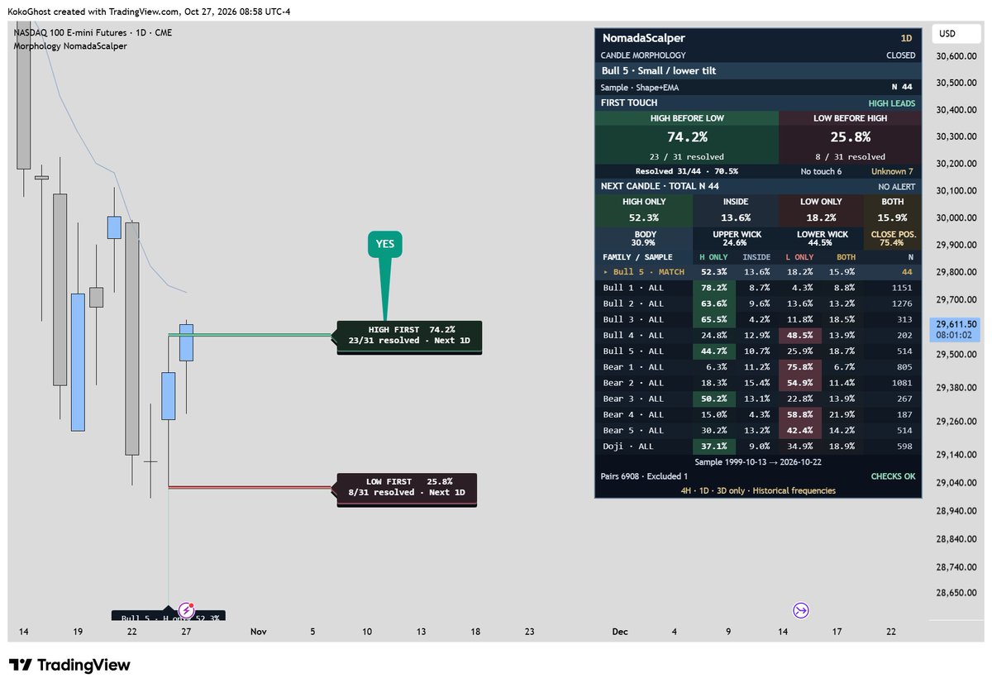Viewport: 992px width, 688px height.
Task: Click the Unknown 7 cell
Action: click(x=892, y=171)
